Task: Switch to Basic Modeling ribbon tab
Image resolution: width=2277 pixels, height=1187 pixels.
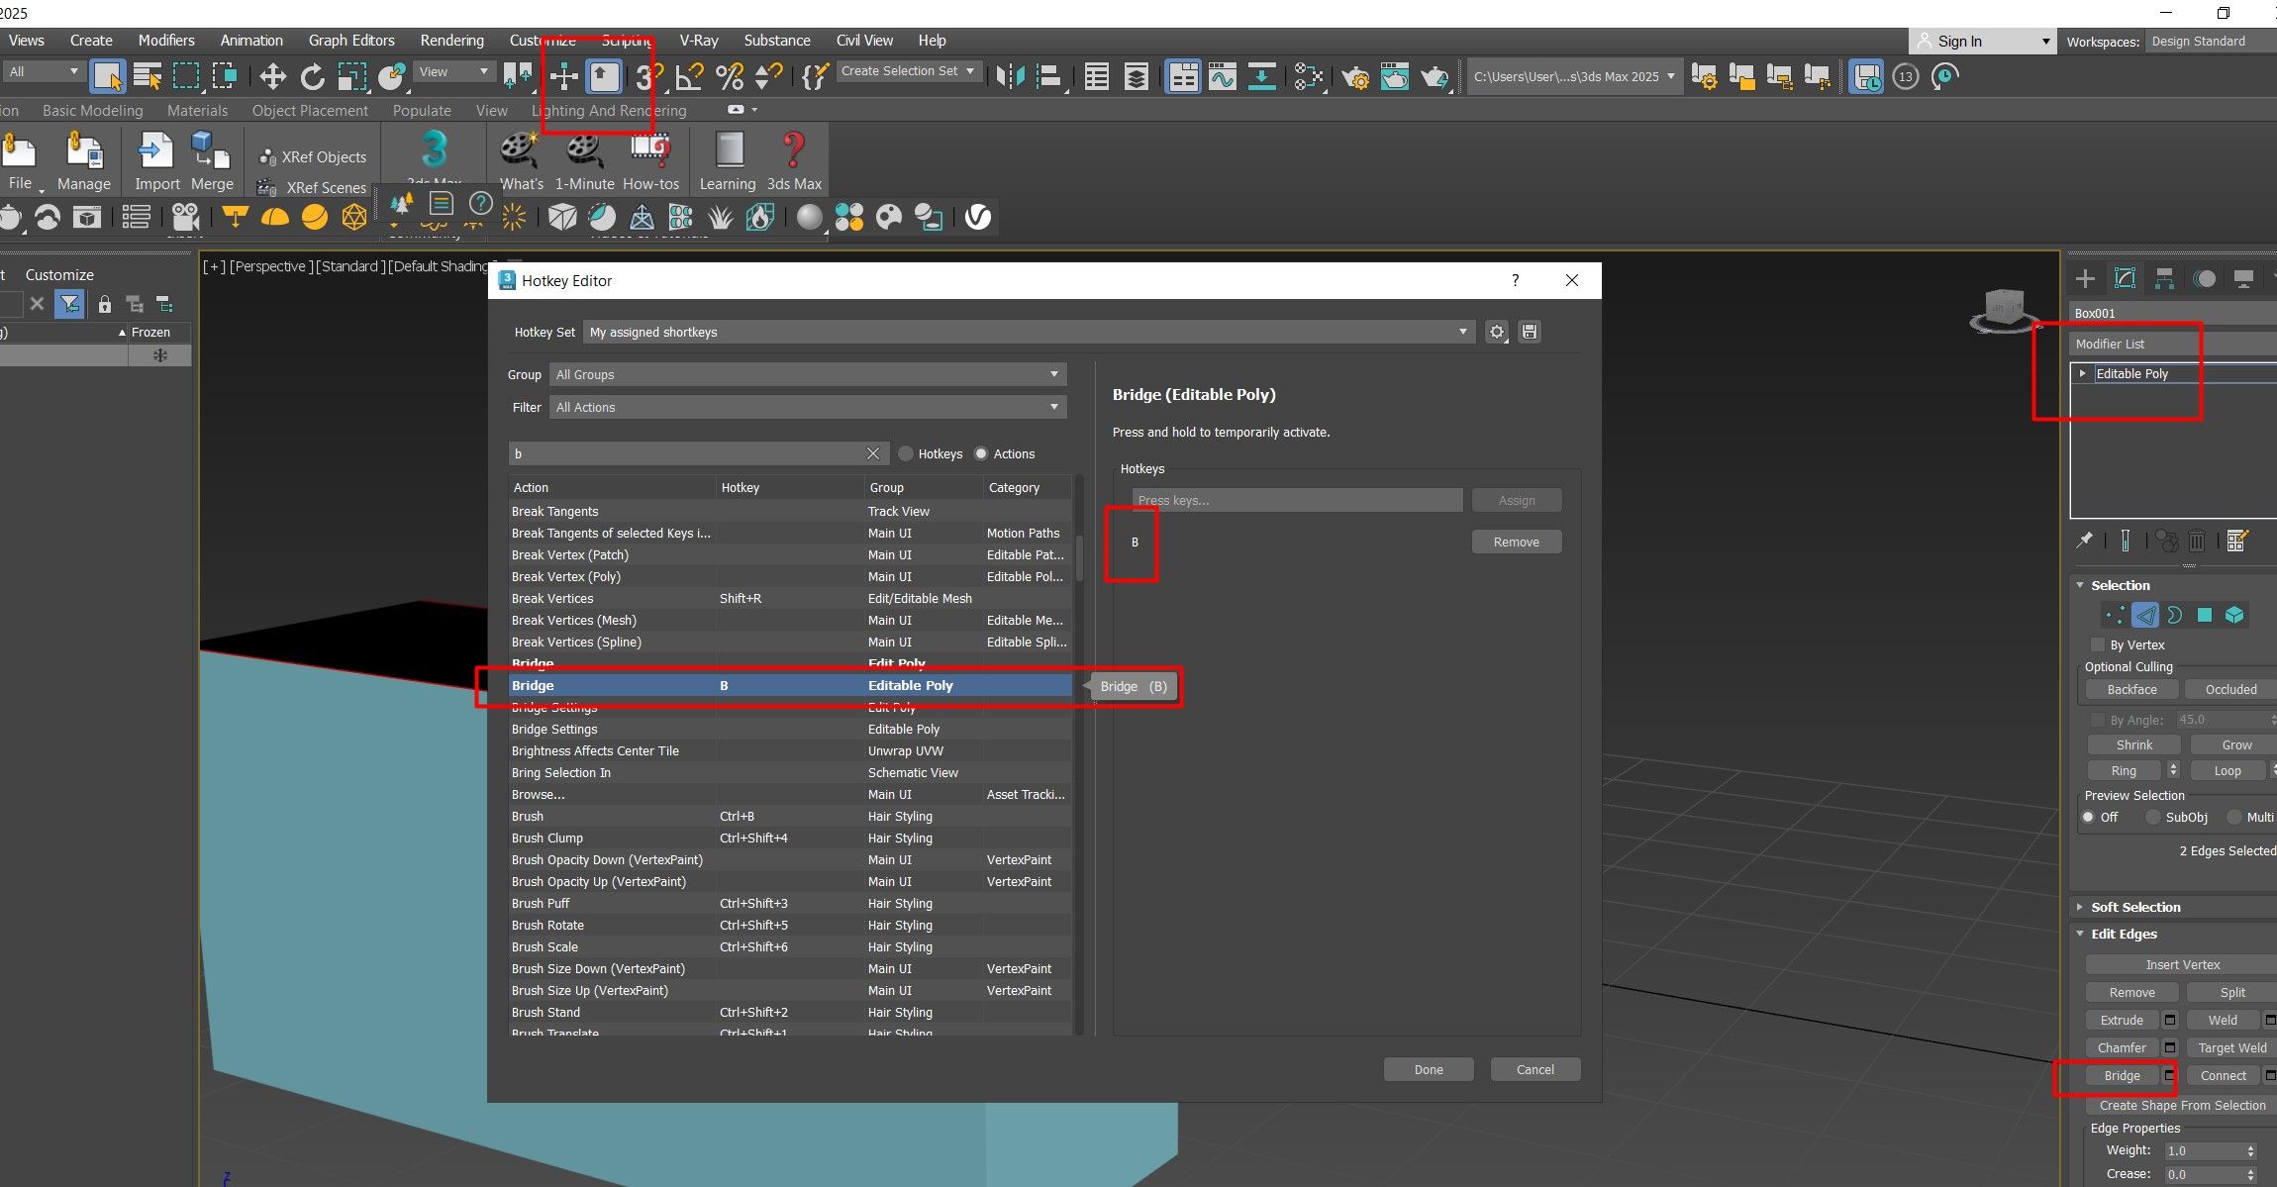Action: point(92,111)
